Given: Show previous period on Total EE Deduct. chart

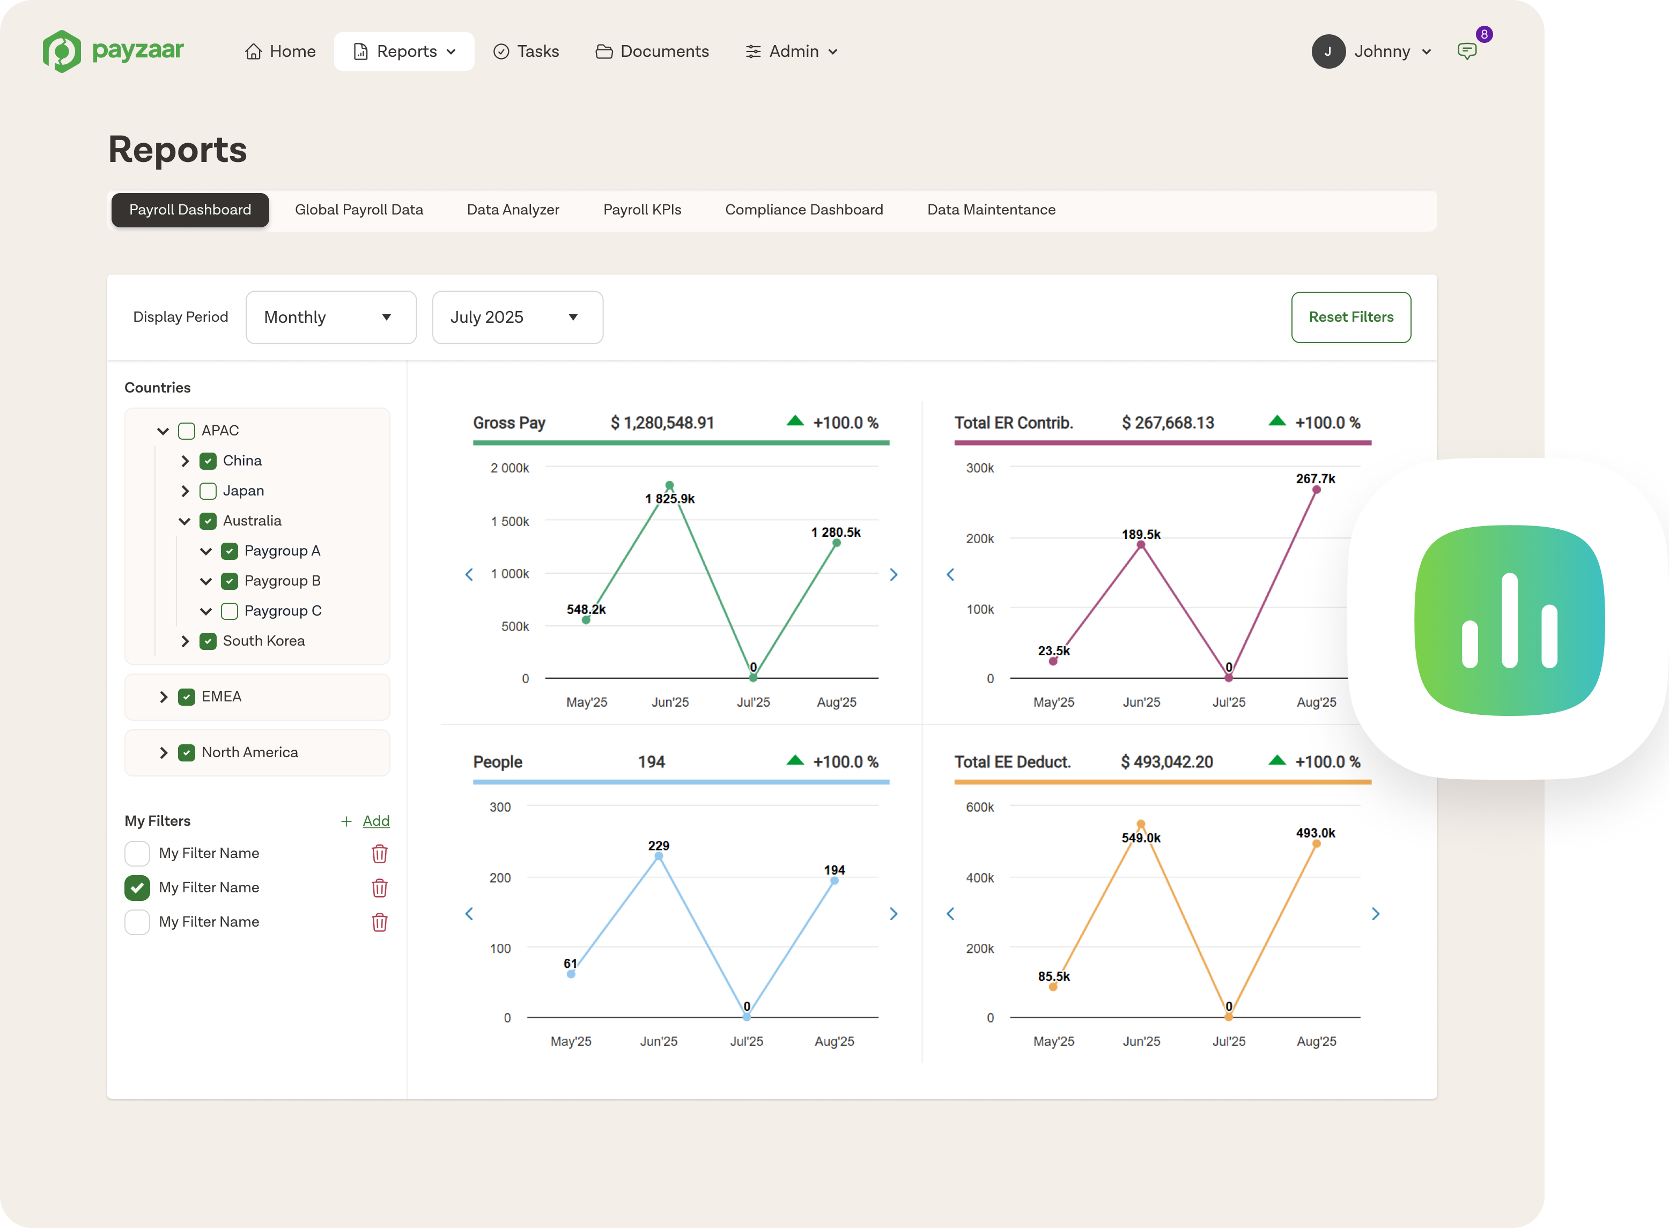Looking at the screenshot, I should click(x=950, y=914).
